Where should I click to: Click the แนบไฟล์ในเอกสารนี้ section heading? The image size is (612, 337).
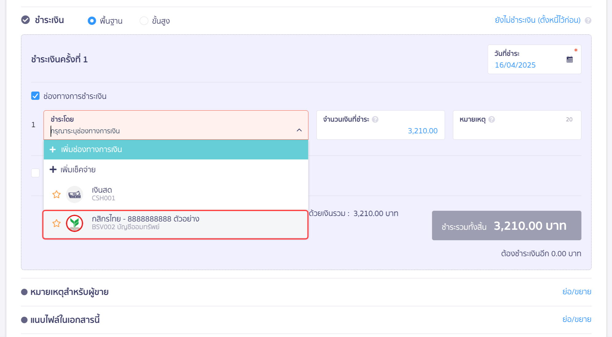tap(65, 320)
